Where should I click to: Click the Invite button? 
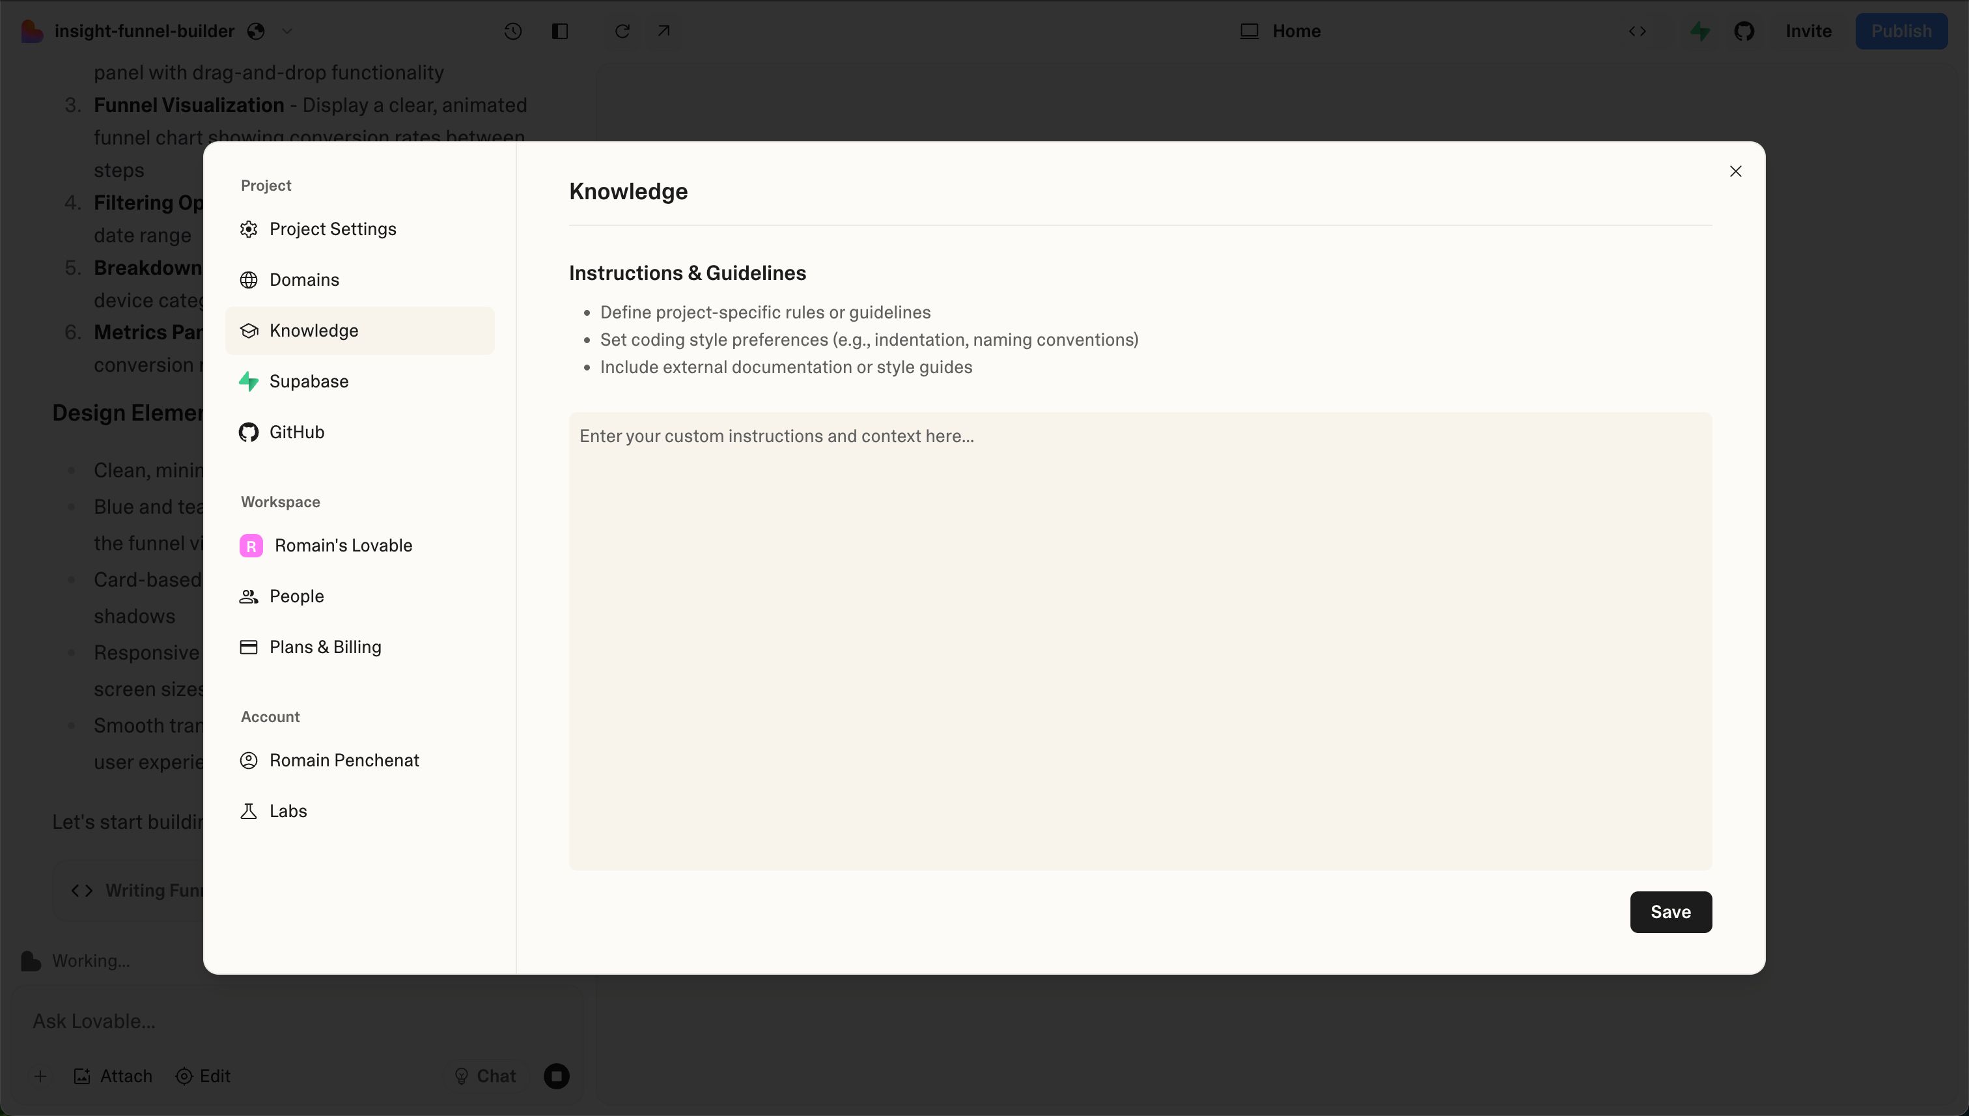coord(1808,31)
